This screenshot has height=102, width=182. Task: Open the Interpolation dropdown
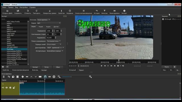coord(55,51)
